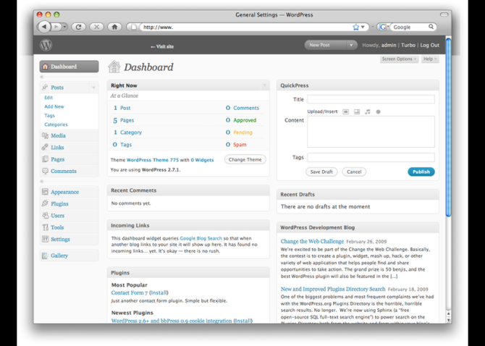The width and height of the screenshot is (485, 346).
Task: Select Add New under Posts
Action: (x=54, y=106)
